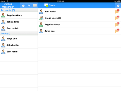Select contact name Sam herlin
Image resolution: width=121 pixels, height=91 pixels.
coord(12,52)
